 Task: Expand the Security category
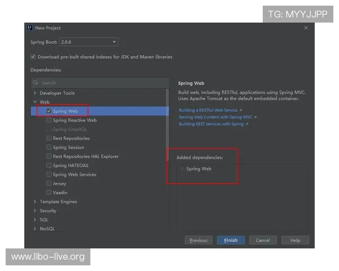pos(35,211)
